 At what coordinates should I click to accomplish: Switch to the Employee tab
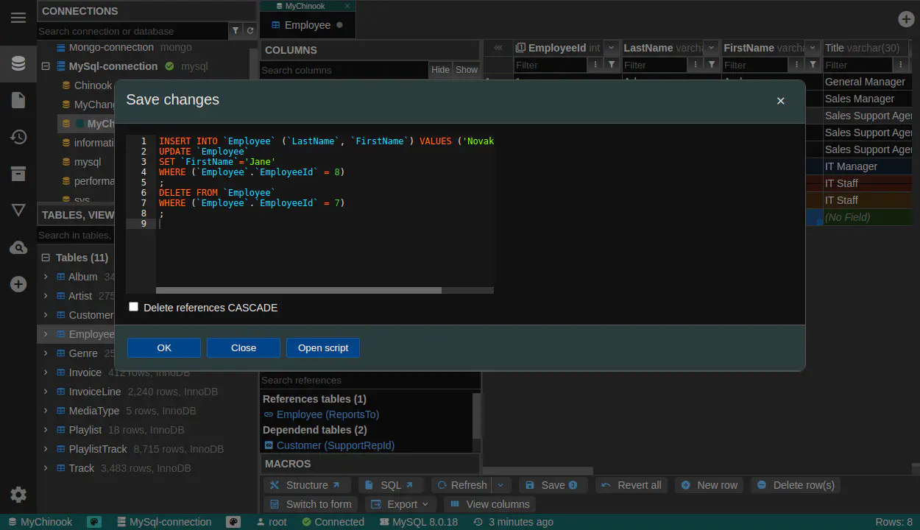pyautogui.click(x=307, y=25)
